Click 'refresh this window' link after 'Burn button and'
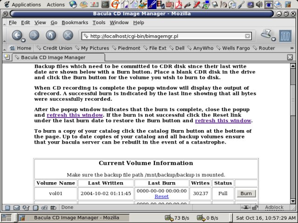This screenshot has width=298, height=223. coord(223,121)
